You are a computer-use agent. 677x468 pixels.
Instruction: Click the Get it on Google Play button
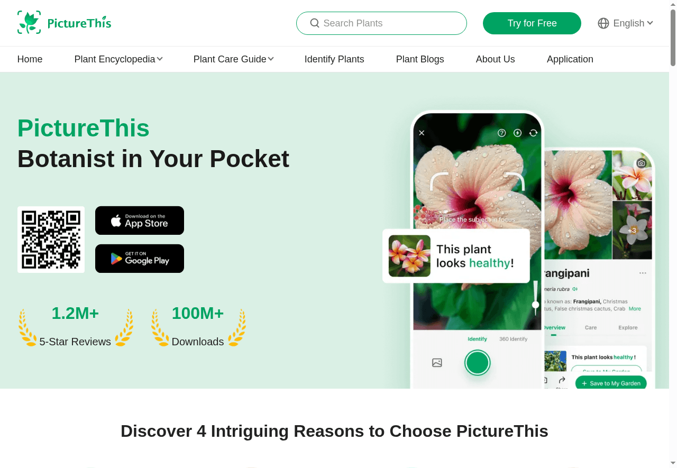click(140, 259)
